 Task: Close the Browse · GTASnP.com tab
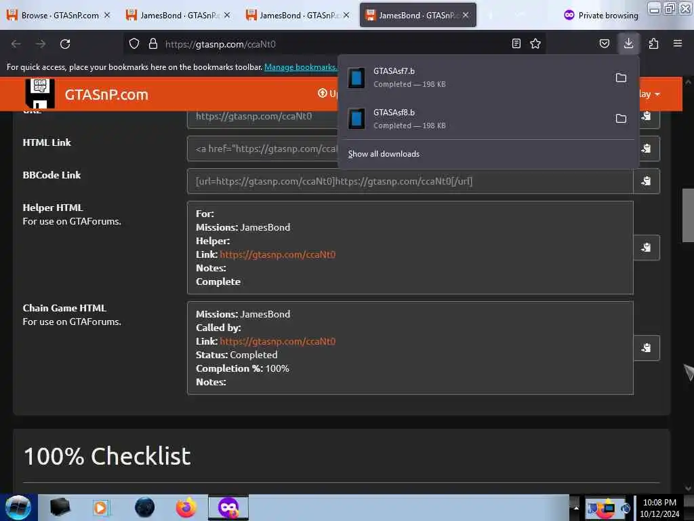[107, 16]
